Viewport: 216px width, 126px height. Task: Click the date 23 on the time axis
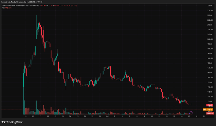coord(63,116)
